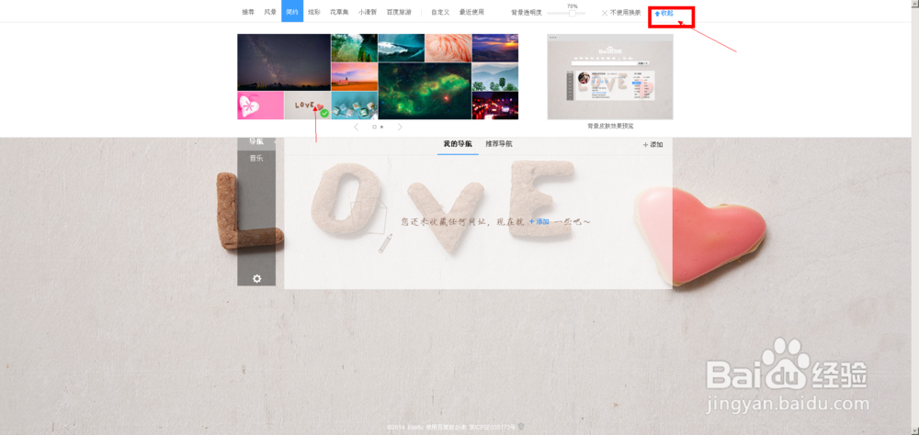This screenshot has height=435, width=919.
Task: Choose the pink feather wallpaper
Action: click(x=448, y=48)
